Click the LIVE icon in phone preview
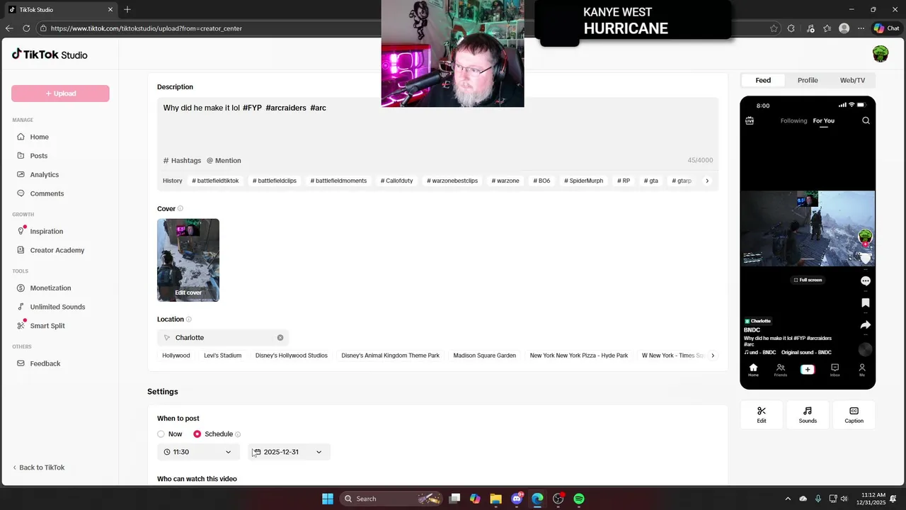The image size is (906, 510). pyautogui.click(x=750, y=120)
